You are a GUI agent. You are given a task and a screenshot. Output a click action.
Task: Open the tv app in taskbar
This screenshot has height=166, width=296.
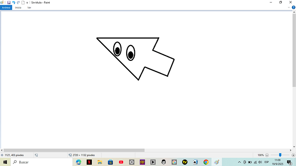(x=185, y=162)
